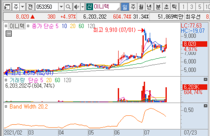Click the volume value 6,203,202 in header

pos(95,17)
